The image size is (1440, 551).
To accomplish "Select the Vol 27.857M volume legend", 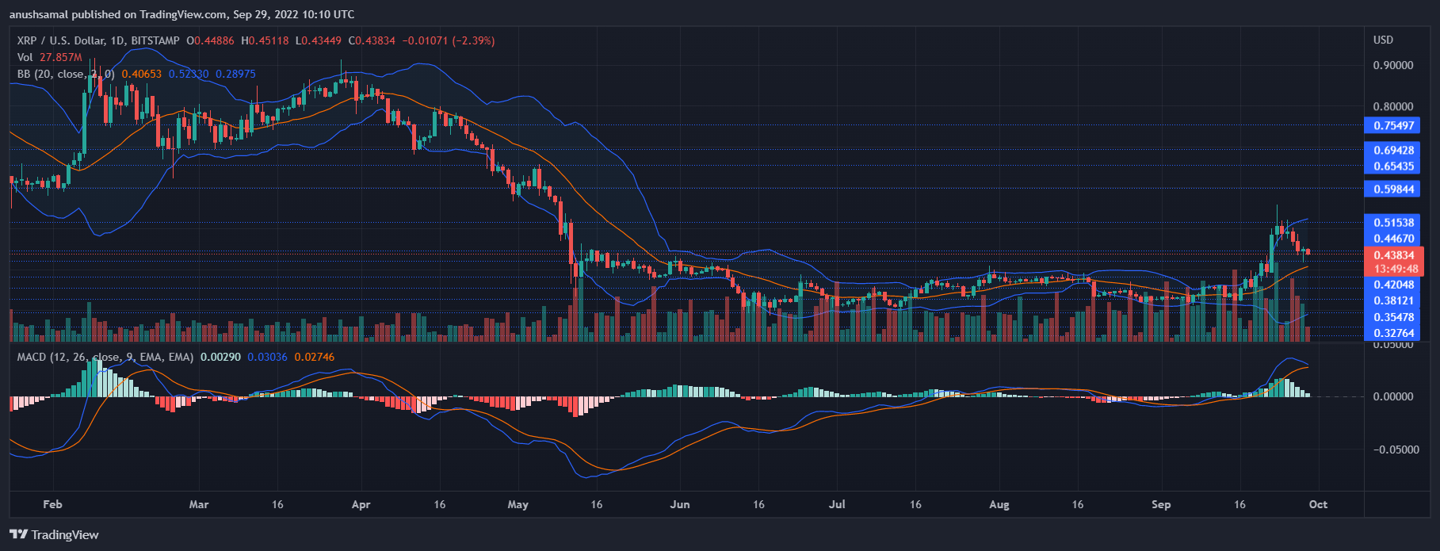I will click(49, 57).
